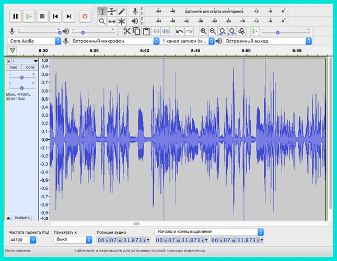This screenshot has width=337, height=261.
Task: Click the green timeline pin triangle
Action: 13,51
